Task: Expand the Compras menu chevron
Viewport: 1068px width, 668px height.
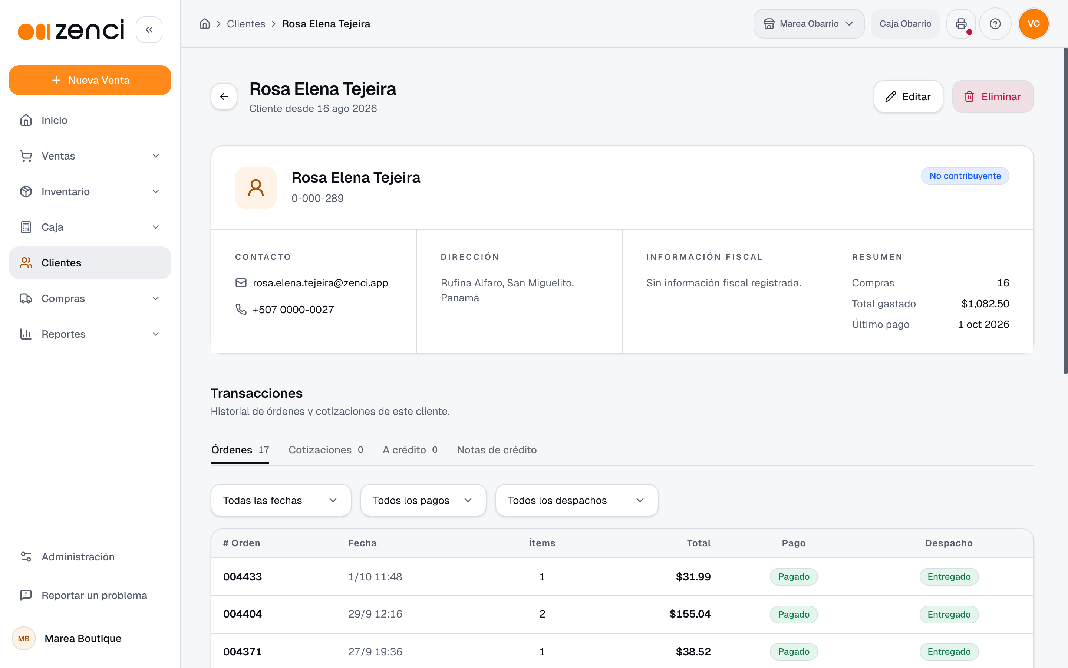Action: [156, 298]
